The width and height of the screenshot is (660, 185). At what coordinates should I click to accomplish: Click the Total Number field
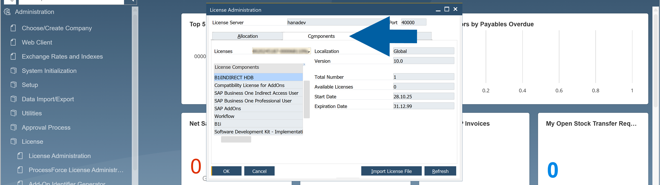point(423,77)
